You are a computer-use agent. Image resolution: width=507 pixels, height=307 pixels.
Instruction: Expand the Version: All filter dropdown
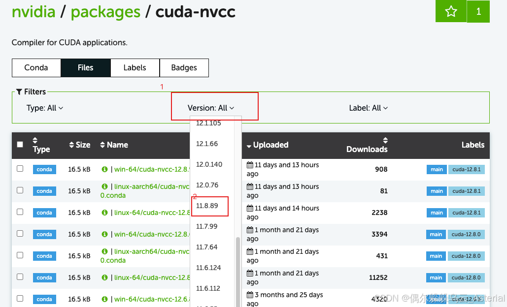211,108
